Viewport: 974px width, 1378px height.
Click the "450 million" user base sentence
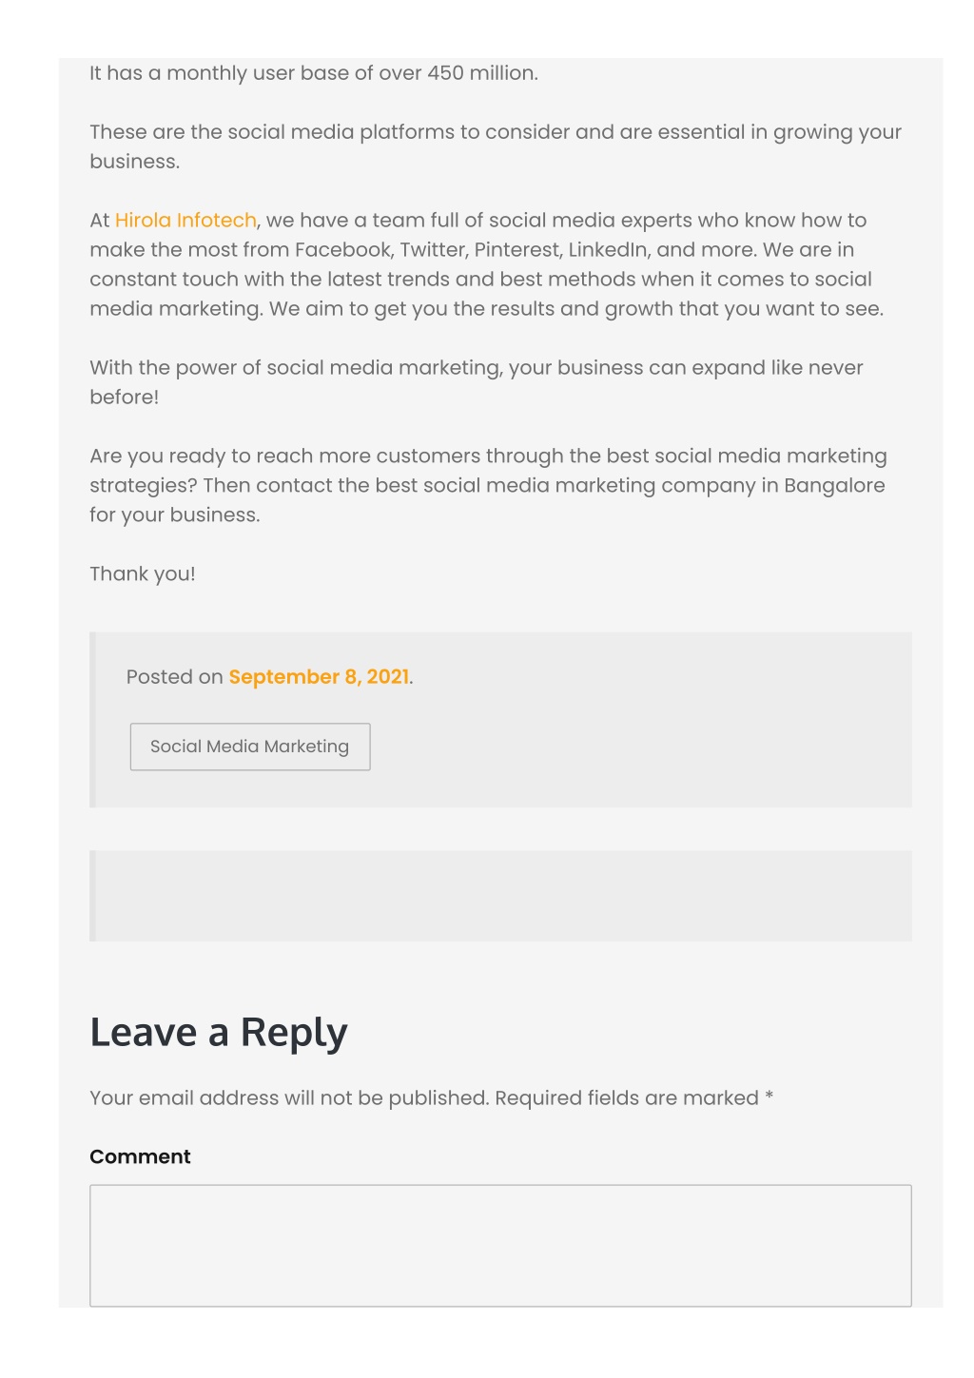[x=314, y=73]
